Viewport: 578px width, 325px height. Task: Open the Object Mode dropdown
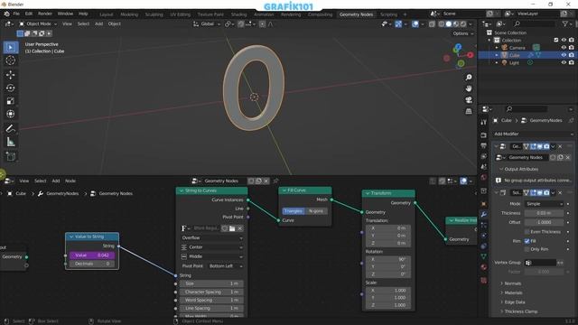click(x=38, y=24)
